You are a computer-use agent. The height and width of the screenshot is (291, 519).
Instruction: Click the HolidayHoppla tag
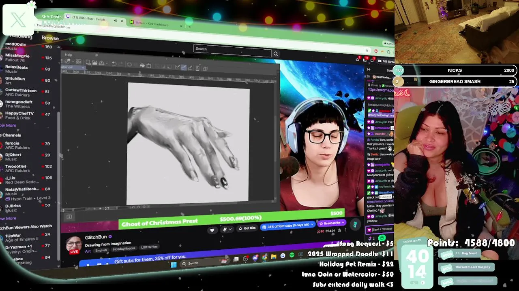(123, 249)
